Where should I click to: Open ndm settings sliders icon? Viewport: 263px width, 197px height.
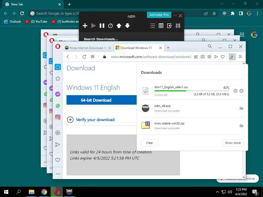[178, 26]
